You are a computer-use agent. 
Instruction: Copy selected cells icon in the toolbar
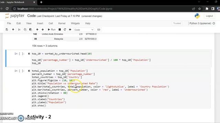click(x=25, y=30)
